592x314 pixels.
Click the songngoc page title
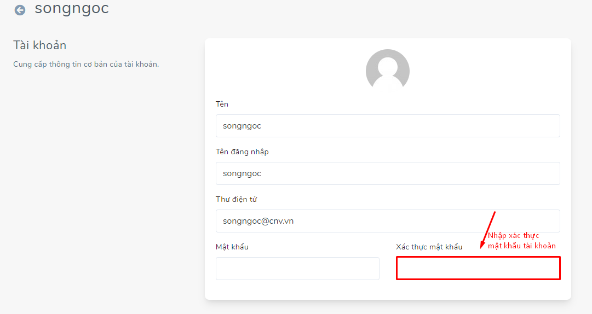click(72, 8)
